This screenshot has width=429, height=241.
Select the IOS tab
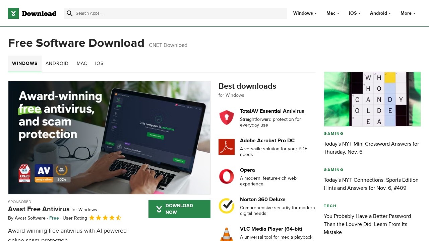click(99, 64)
